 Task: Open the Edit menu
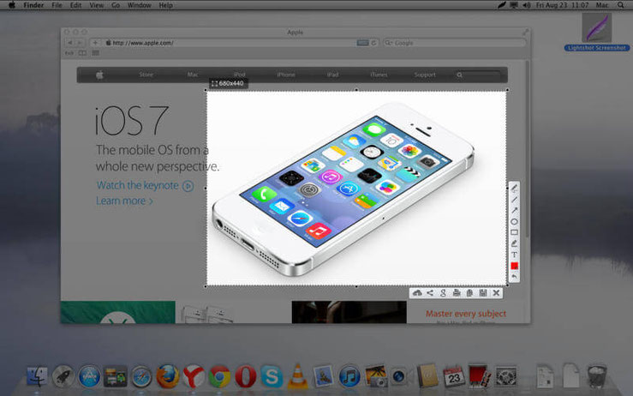[x=75, y=5]
